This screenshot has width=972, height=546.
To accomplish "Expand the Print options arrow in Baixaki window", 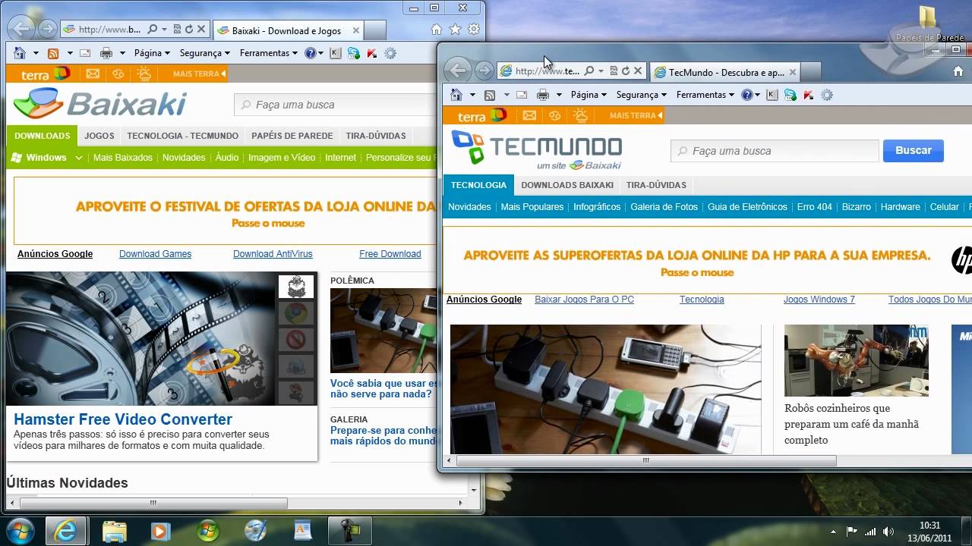I will pyautogui.click(x=122, y=53).
